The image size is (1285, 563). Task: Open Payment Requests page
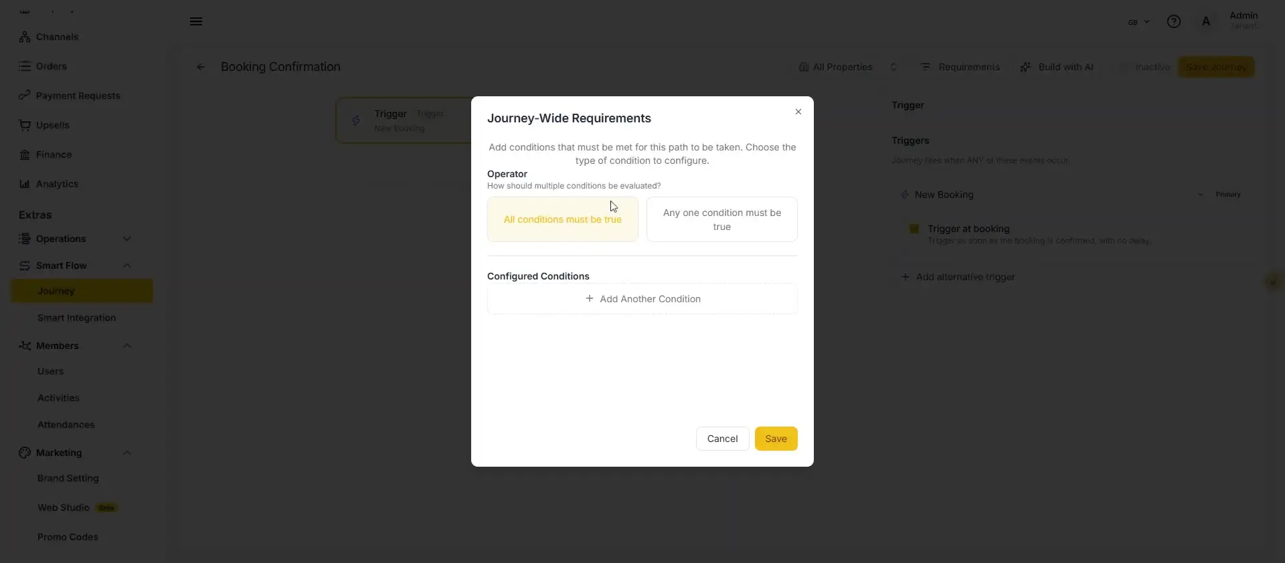[x=78, y=96]
